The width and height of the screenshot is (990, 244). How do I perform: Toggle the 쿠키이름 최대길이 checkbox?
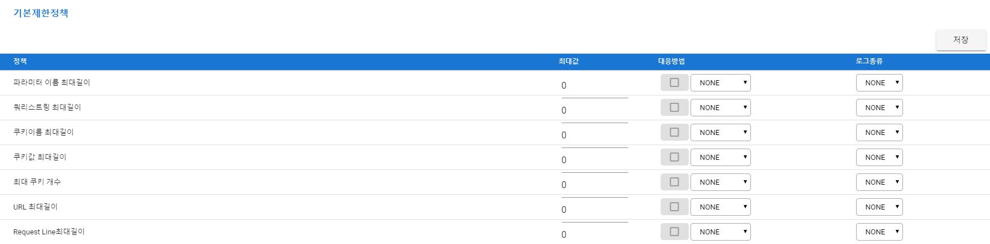pos(674,132)
